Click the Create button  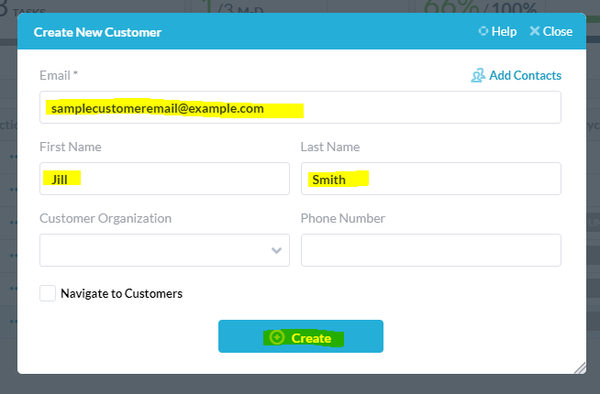pos(301,336)
